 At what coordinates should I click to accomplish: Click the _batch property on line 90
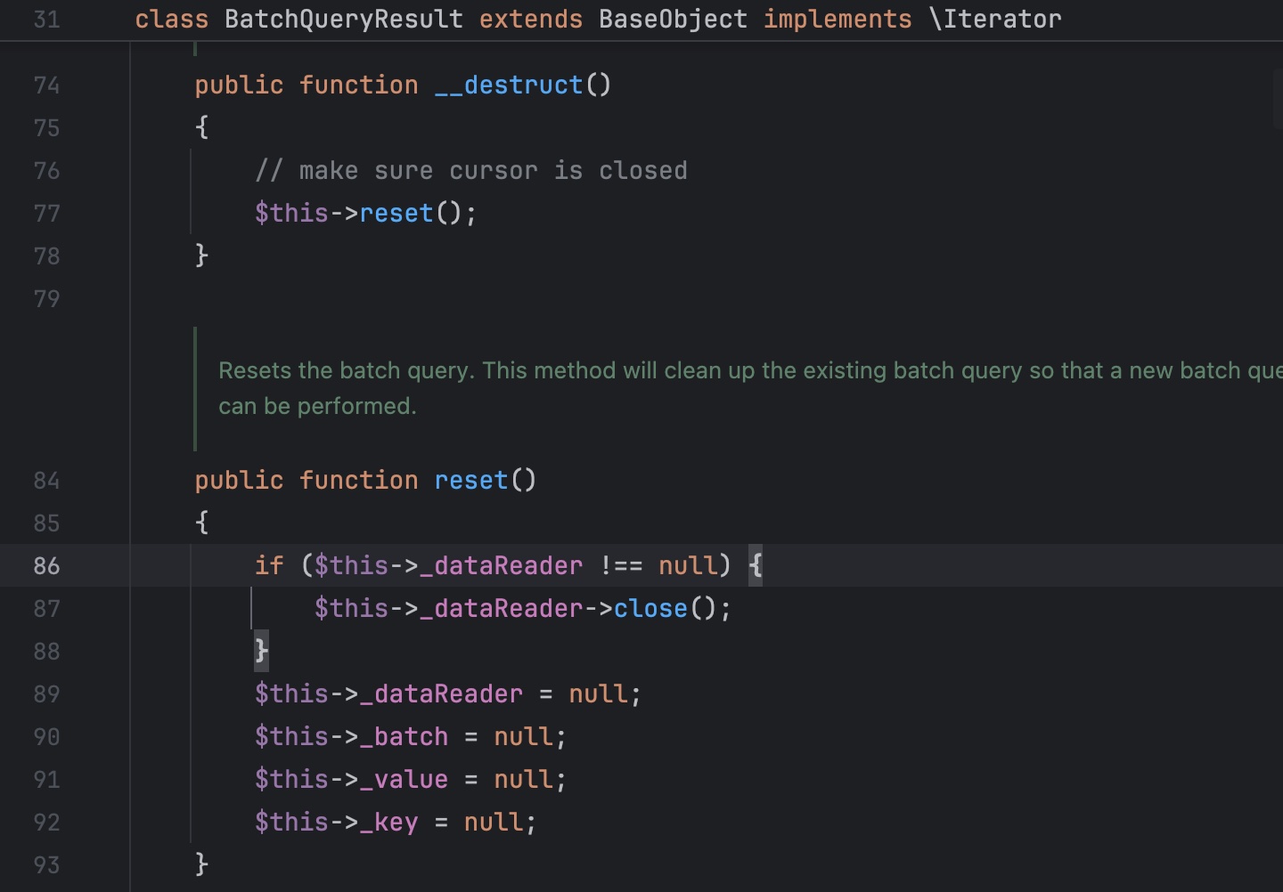pos(404,737)
